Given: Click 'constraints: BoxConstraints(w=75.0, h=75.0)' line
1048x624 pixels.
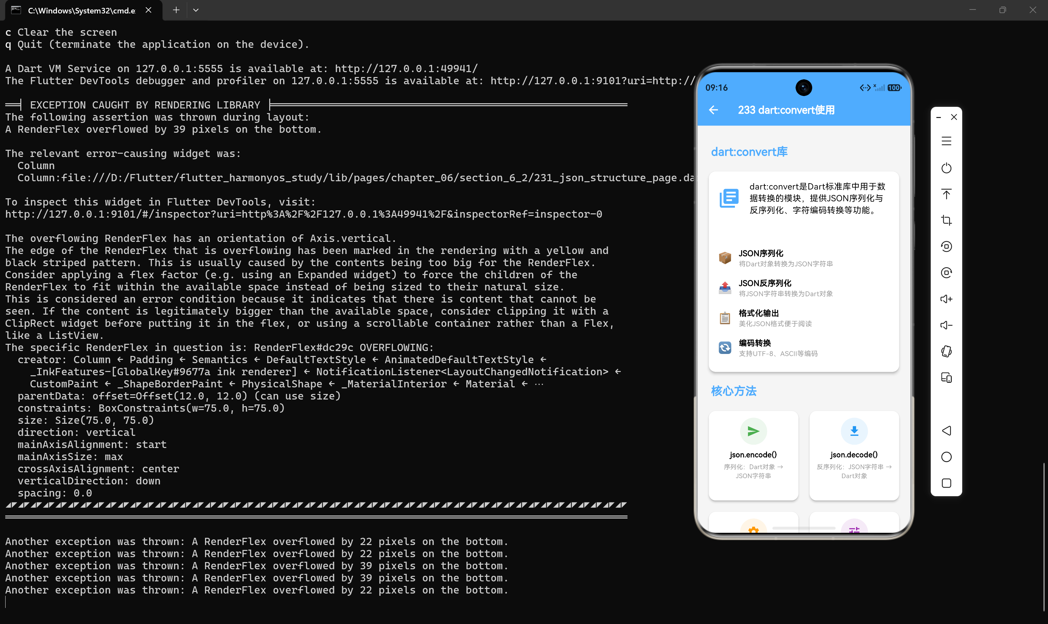Looking at the screenshot, I should (x=151, y=408).
